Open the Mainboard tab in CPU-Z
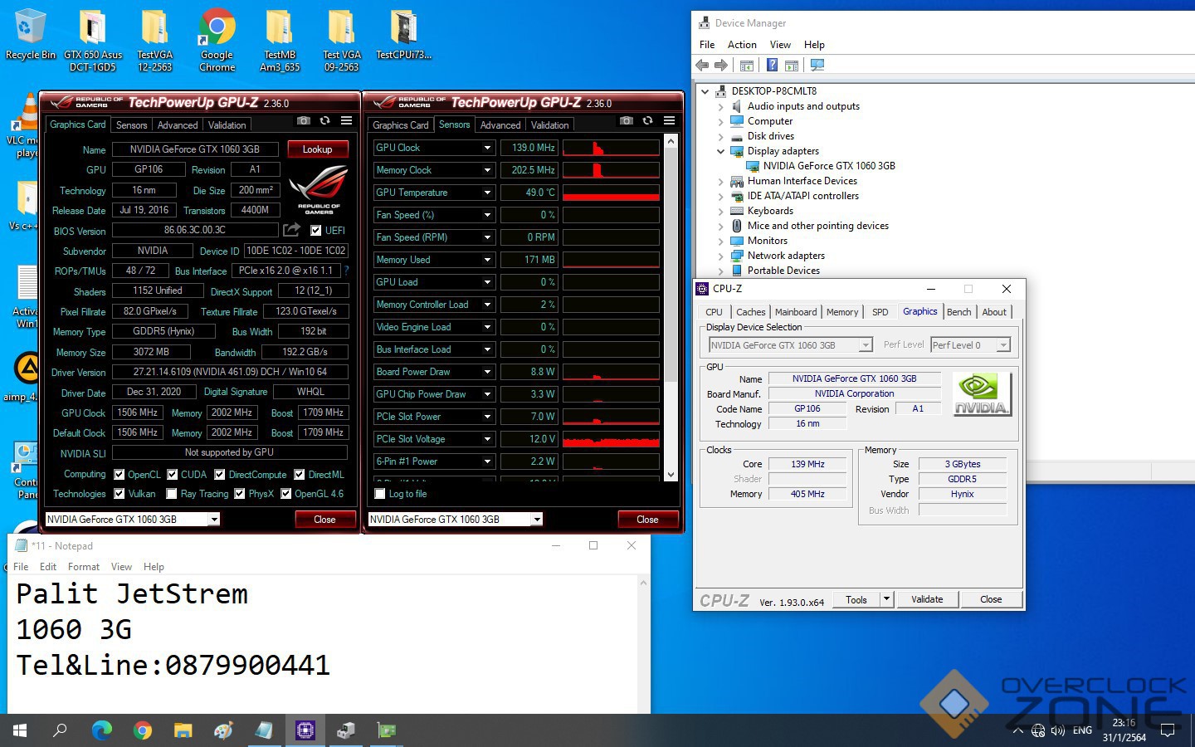1195x747 pixels. (795, 312)
